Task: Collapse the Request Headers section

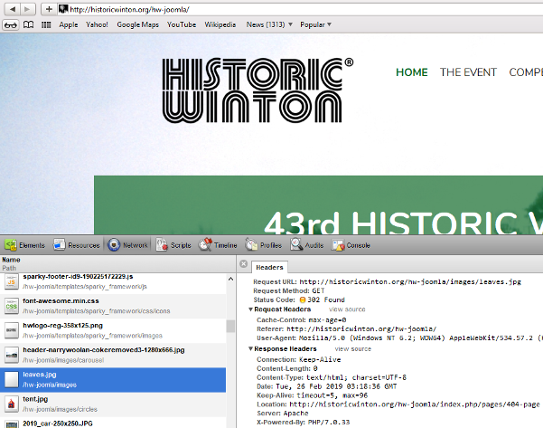Action: coord(251,309)
